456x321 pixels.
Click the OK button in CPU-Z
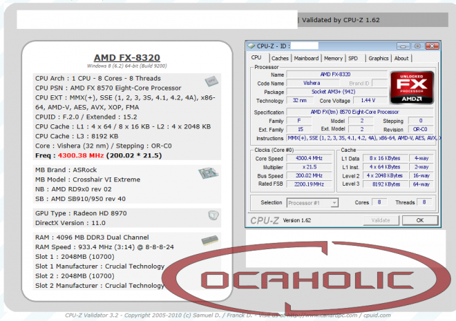(x=420, y=220)
